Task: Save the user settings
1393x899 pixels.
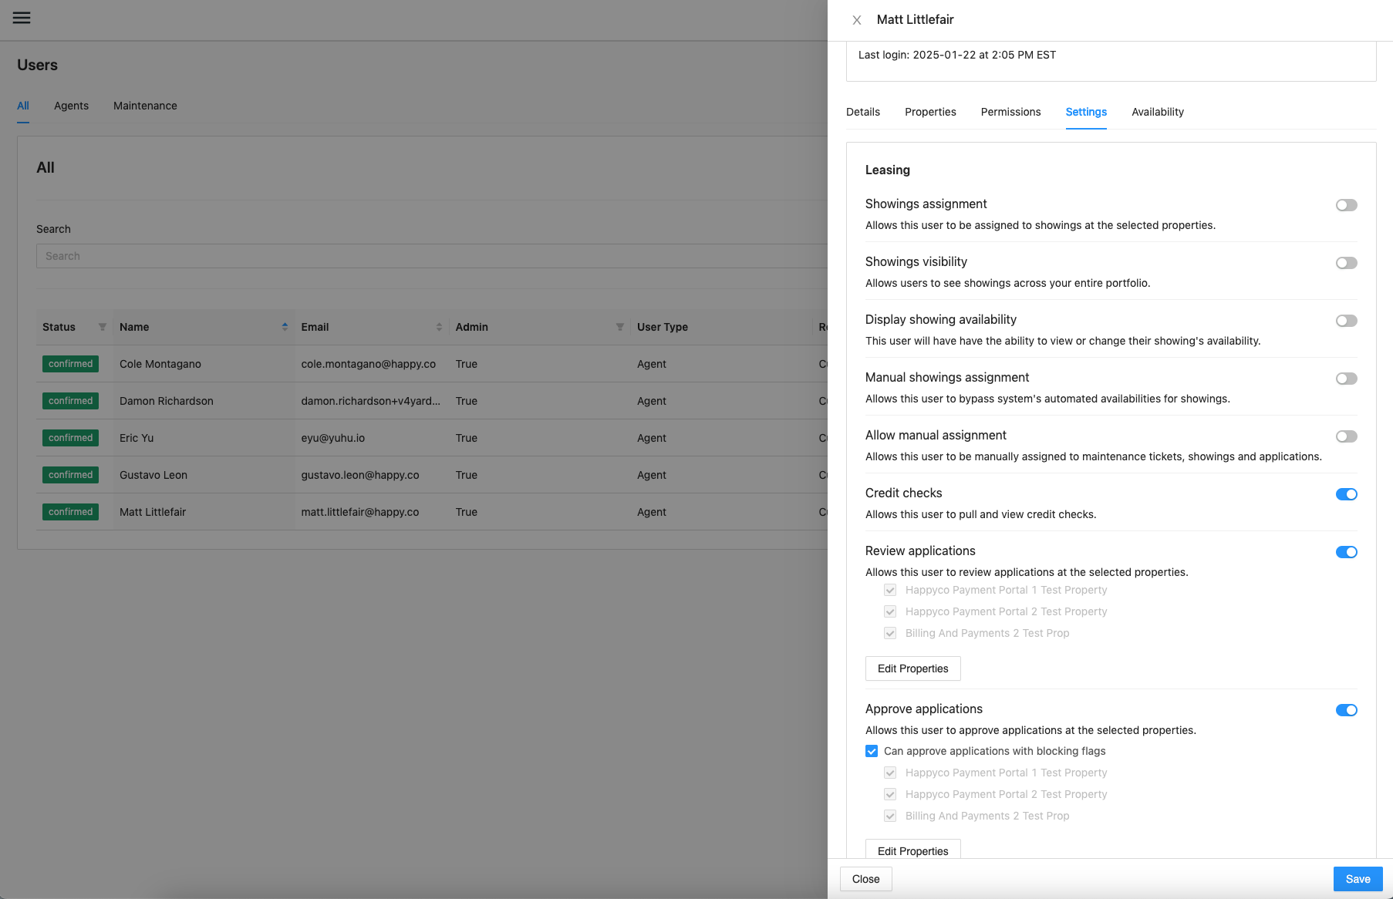Action: coord(1358,879)
